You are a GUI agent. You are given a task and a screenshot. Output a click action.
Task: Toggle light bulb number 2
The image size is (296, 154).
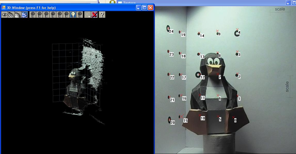[39, 14]
